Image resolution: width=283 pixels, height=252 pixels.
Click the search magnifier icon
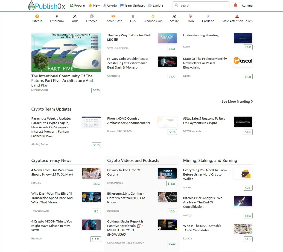177,5
